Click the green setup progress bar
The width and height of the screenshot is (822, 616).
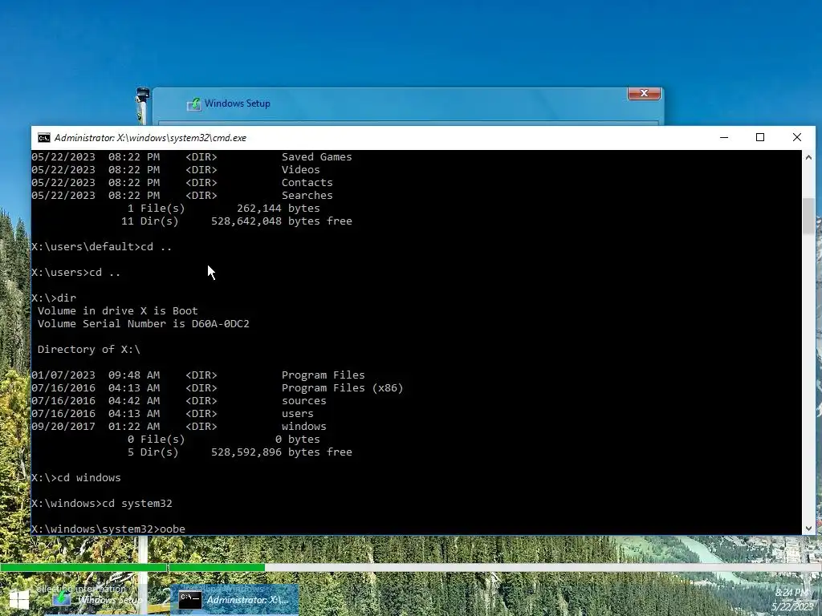coord(132,567)
